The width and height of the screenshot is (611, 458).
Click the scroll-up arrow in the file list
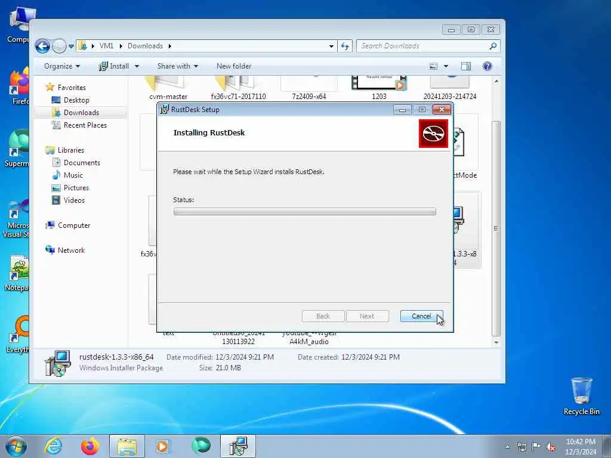(496, 81)
